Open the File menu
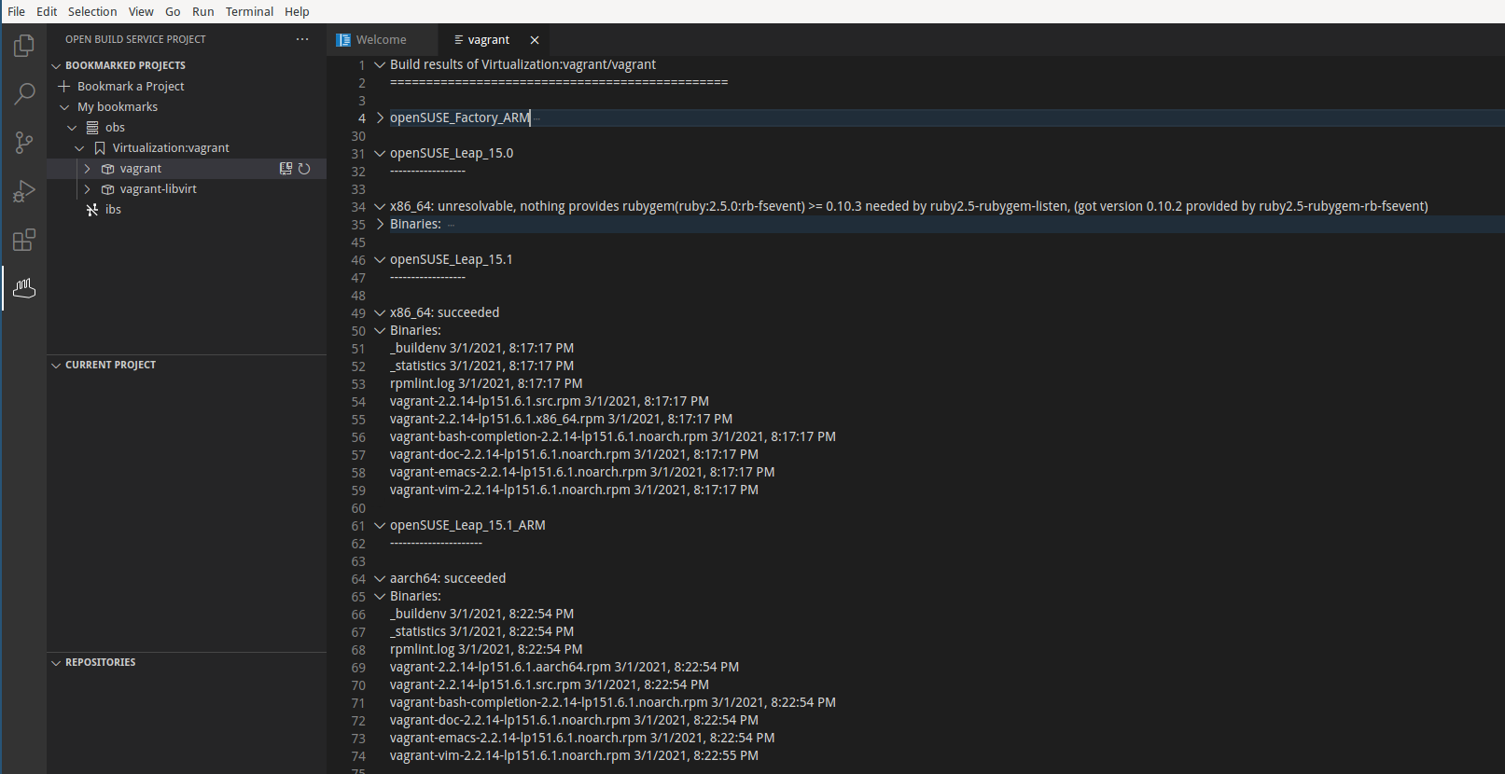Viewport: 1505px width, 774px height. point(17,11)
